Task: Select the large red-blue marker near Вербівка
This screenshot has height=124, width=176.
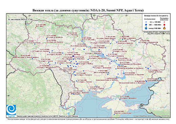Action: pos(73,56)
